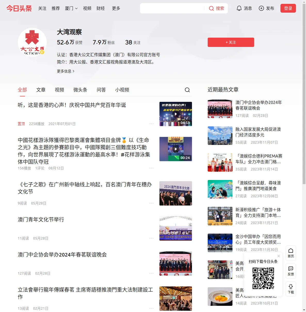This screenshot has width=306, height=312.
Task: Open more options for 春茗联谊晚会 feed post
Action: point(151,273)
